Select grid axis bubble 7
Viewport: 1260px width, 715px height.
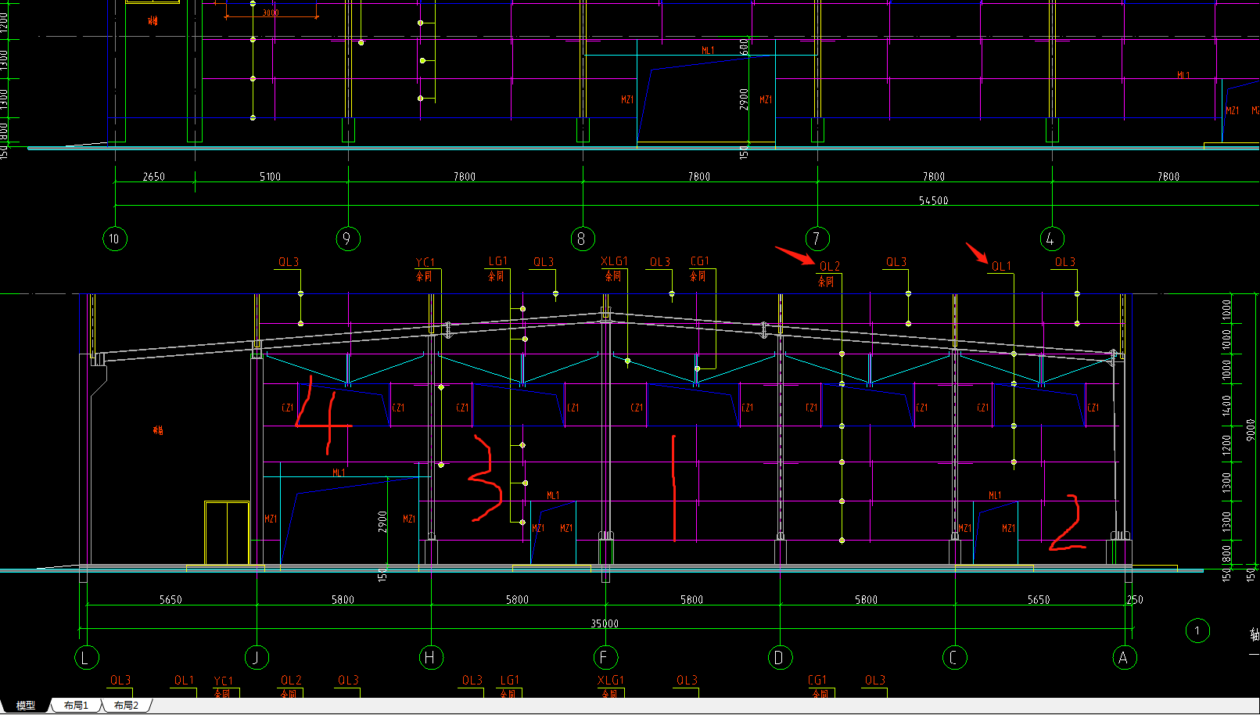coord(817,239)
